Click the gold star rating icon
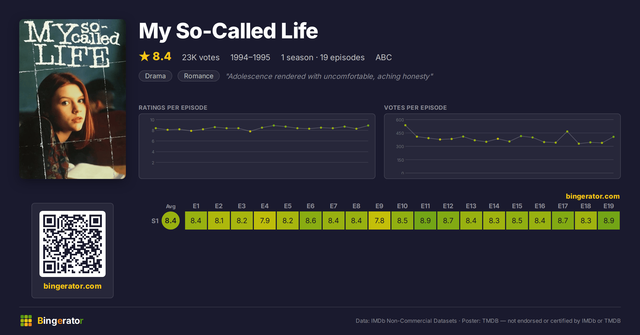This screenshot has height=335, width=640. 145,56
